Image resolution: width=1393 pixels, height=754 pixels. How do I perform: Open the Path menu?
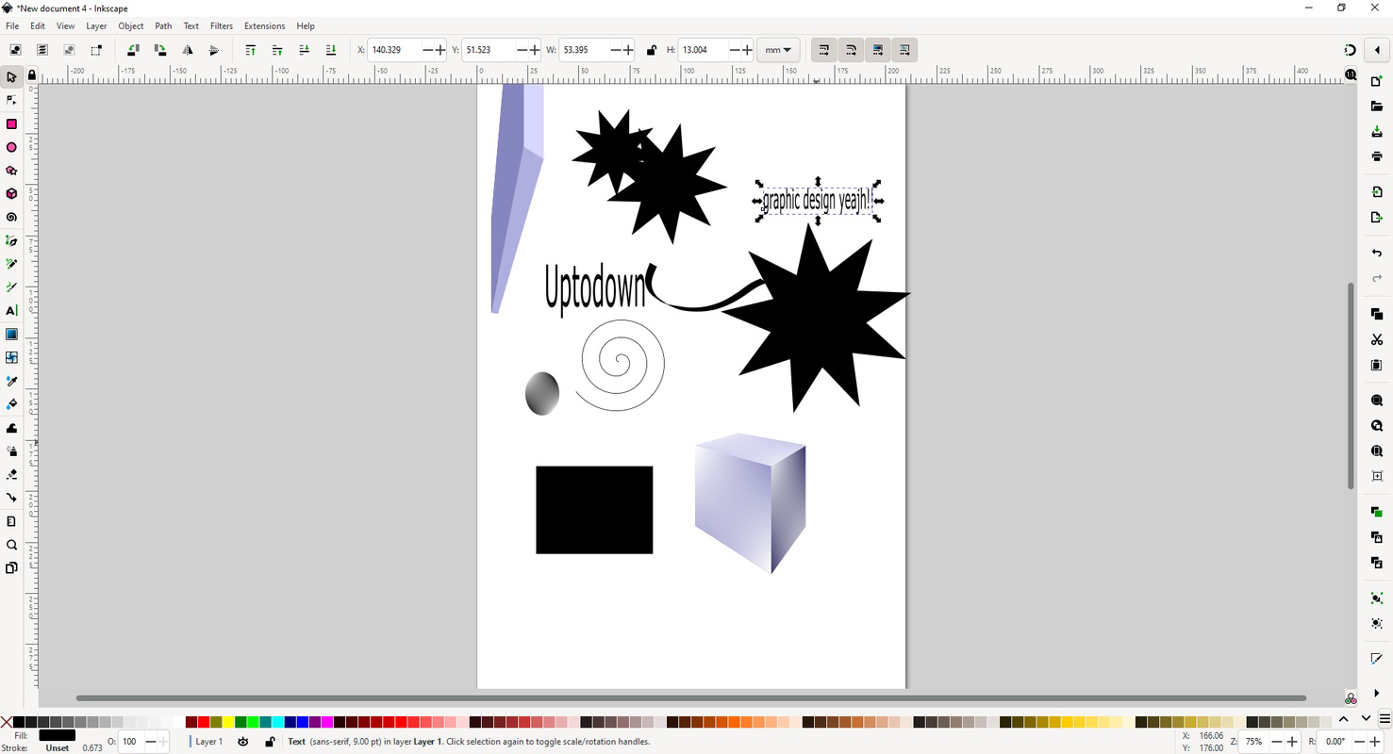point(162,25)
